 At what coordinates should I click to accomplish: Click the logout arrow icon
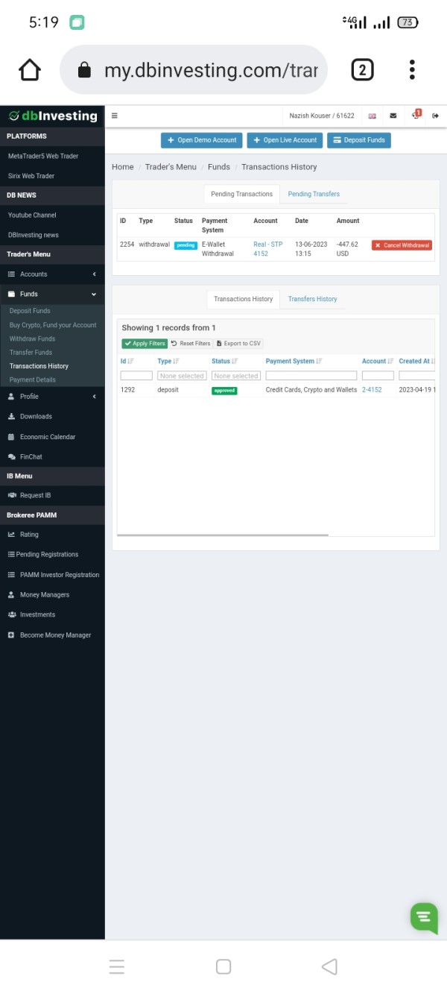click(435, 116)
